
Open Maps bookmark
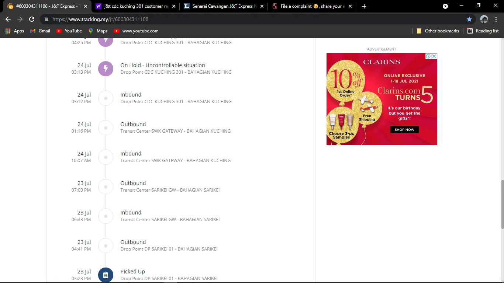(98, 31)
